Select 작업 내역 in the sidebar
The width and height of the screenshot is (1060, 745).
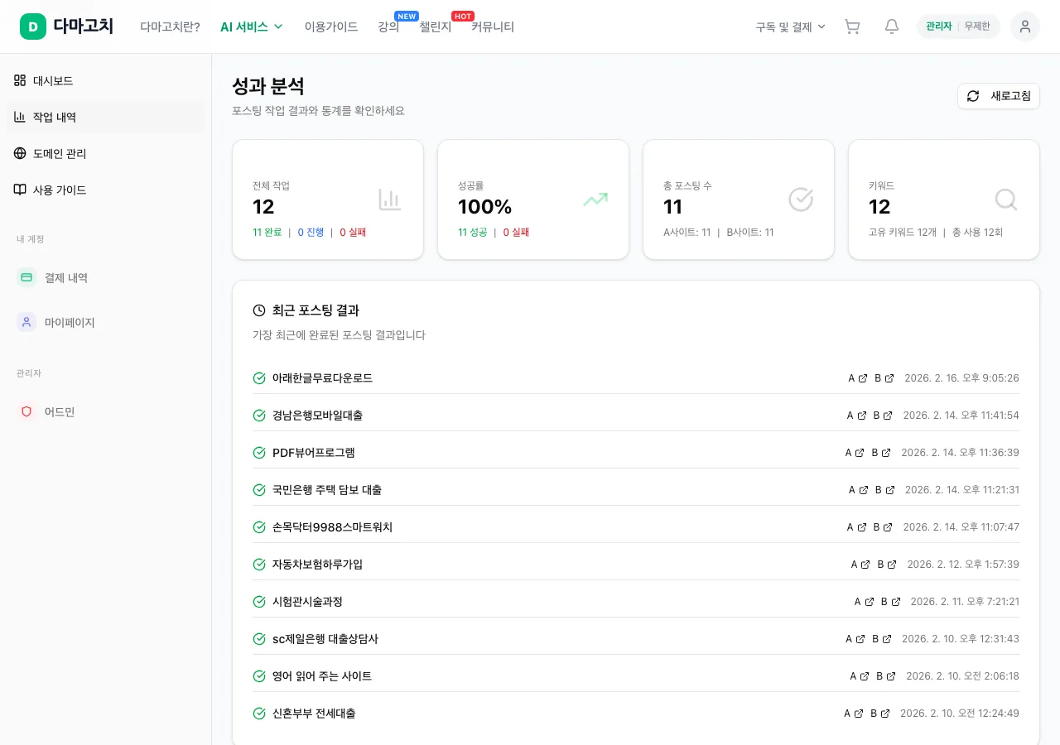[x=105, y=117]
